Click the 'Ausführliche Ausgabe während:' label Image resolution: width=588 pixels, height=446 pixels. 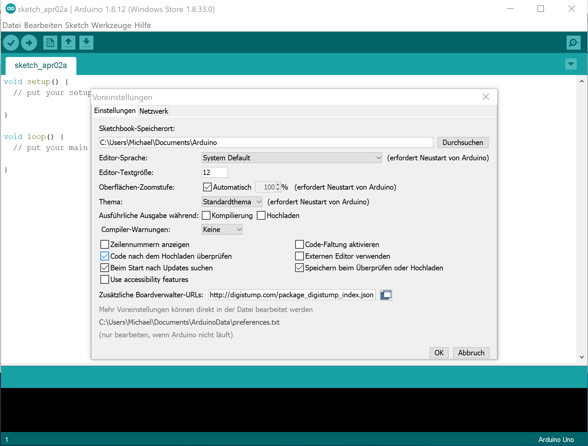[x=149, y=216]
